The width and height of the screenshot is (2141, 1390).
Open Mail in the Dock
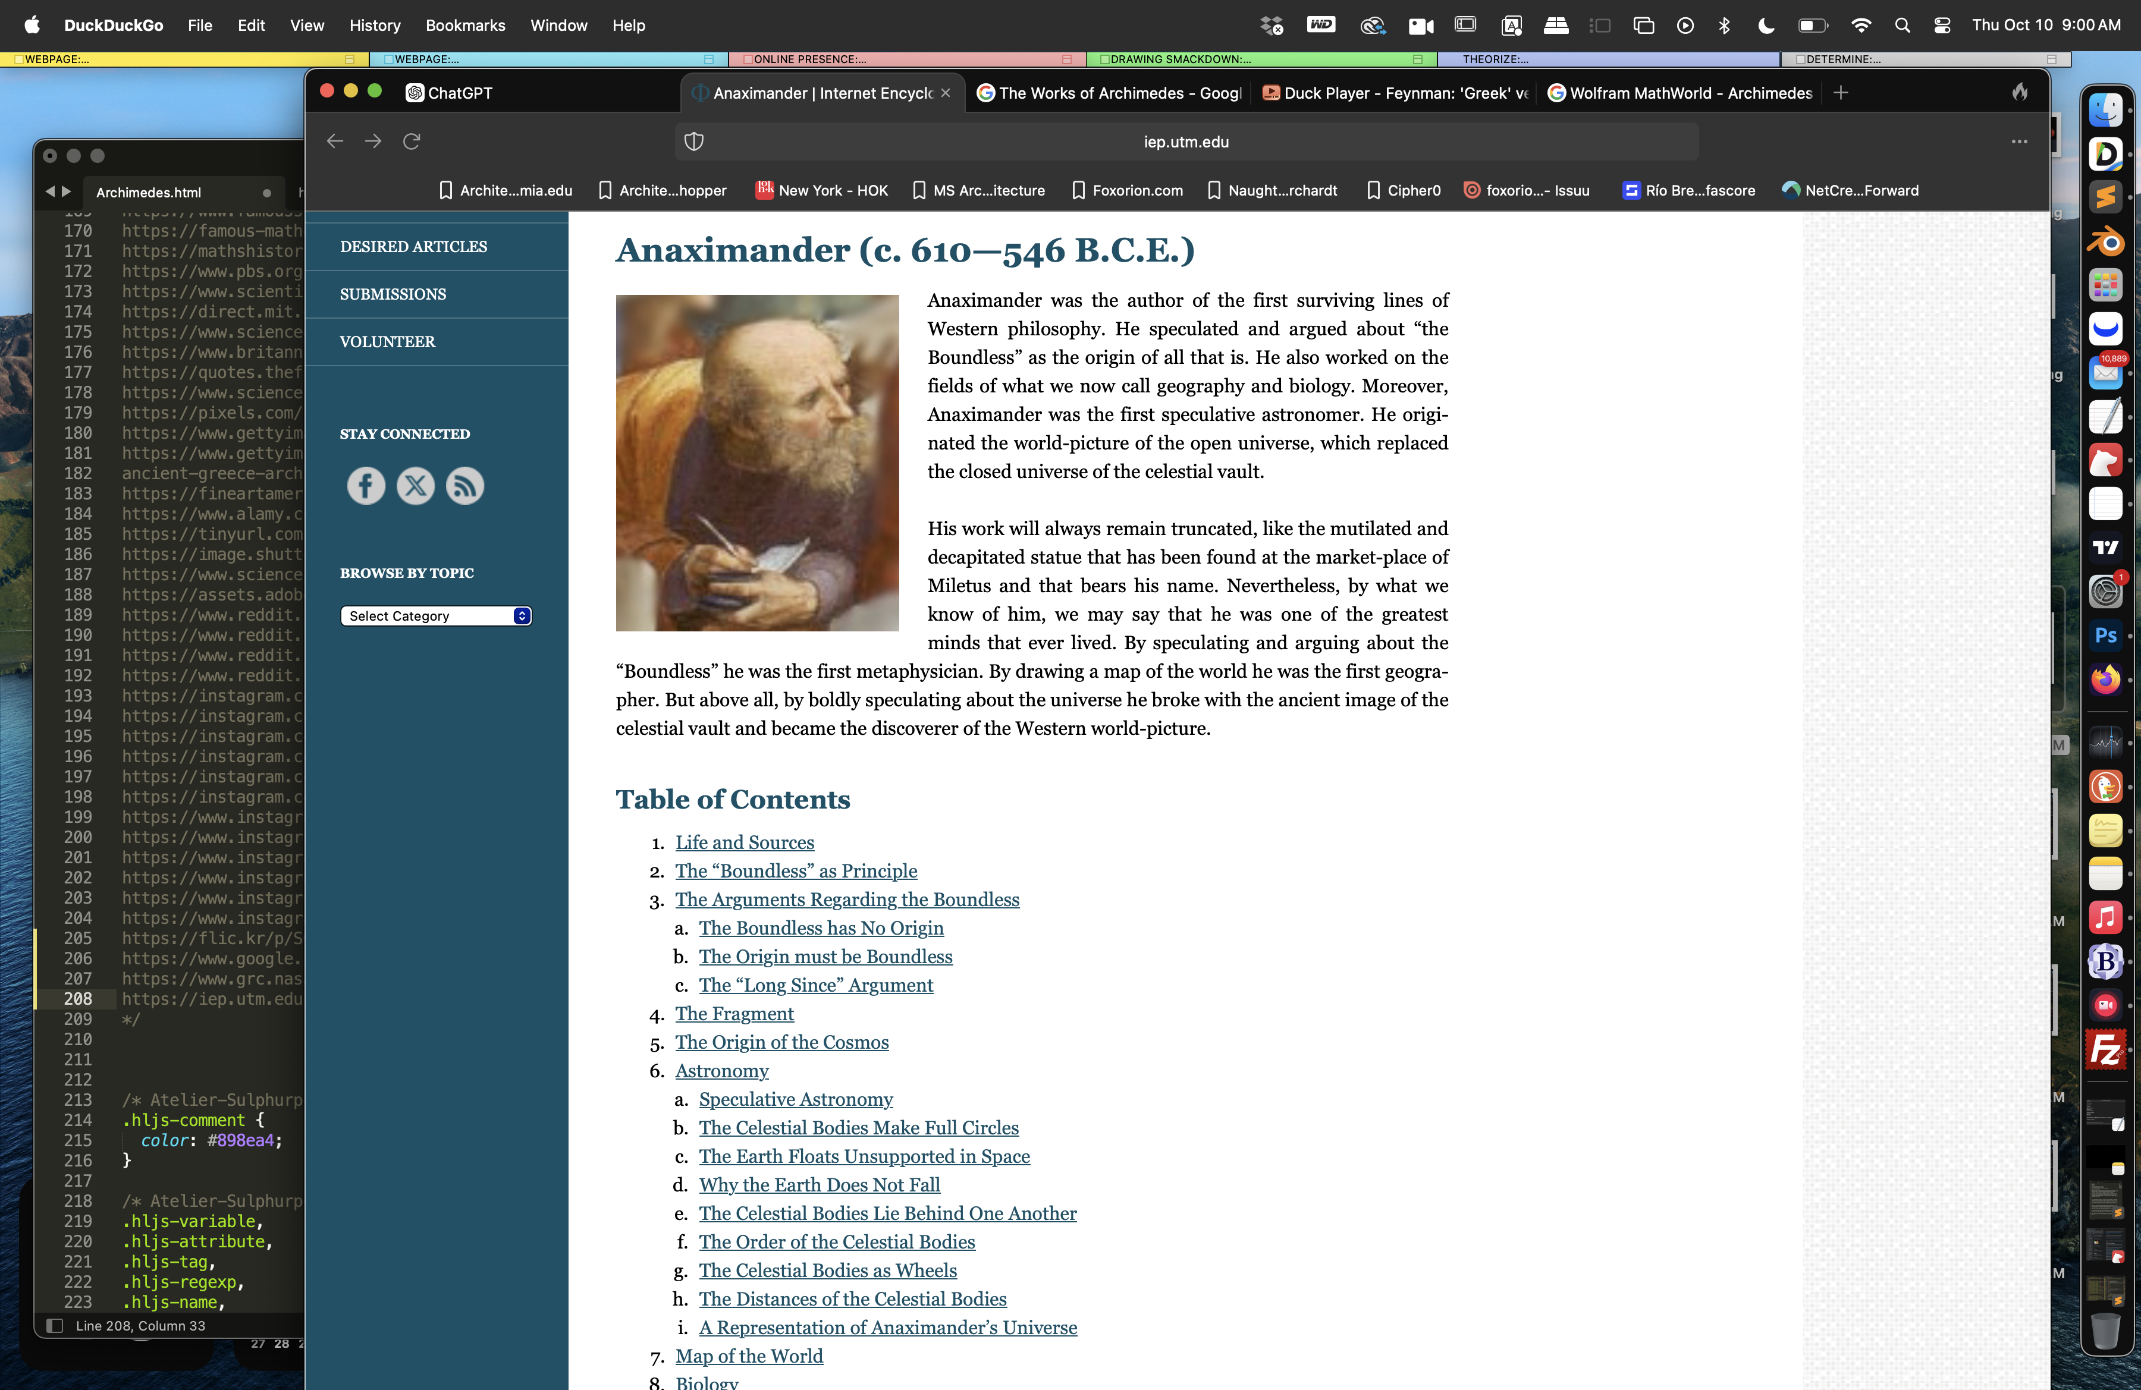tap(2105, 372)
